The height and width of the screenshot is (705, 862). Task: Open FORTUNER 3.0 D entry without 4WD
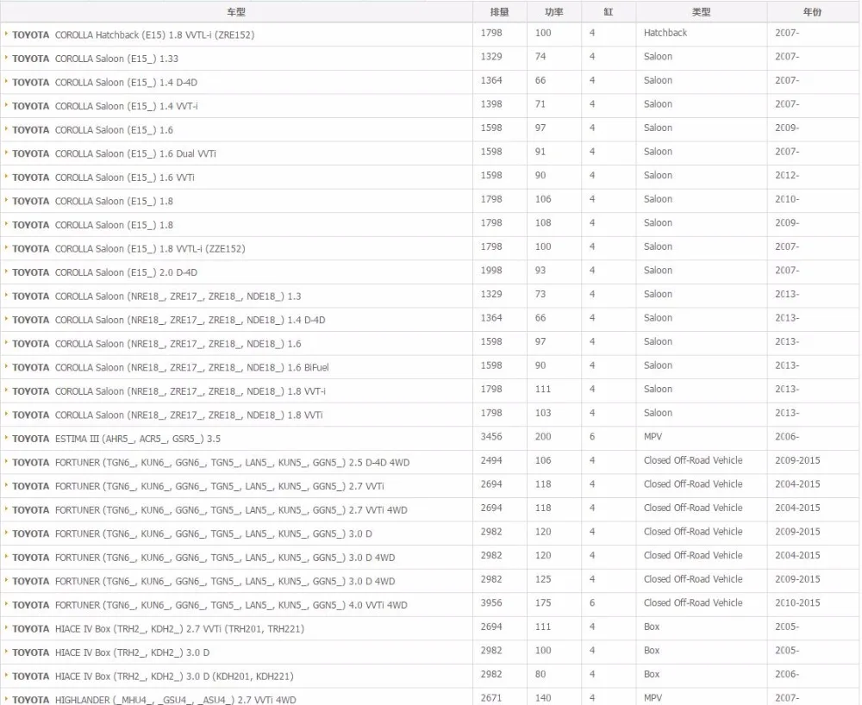pos(192,533)
